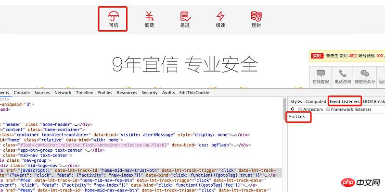Select the nav-group div node
This screenshot has width=385, height=192.
point(26,160)
